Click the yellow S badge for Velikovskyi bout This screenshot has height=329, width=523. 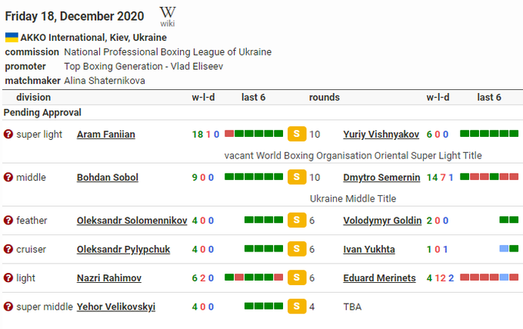coord(296,307)
